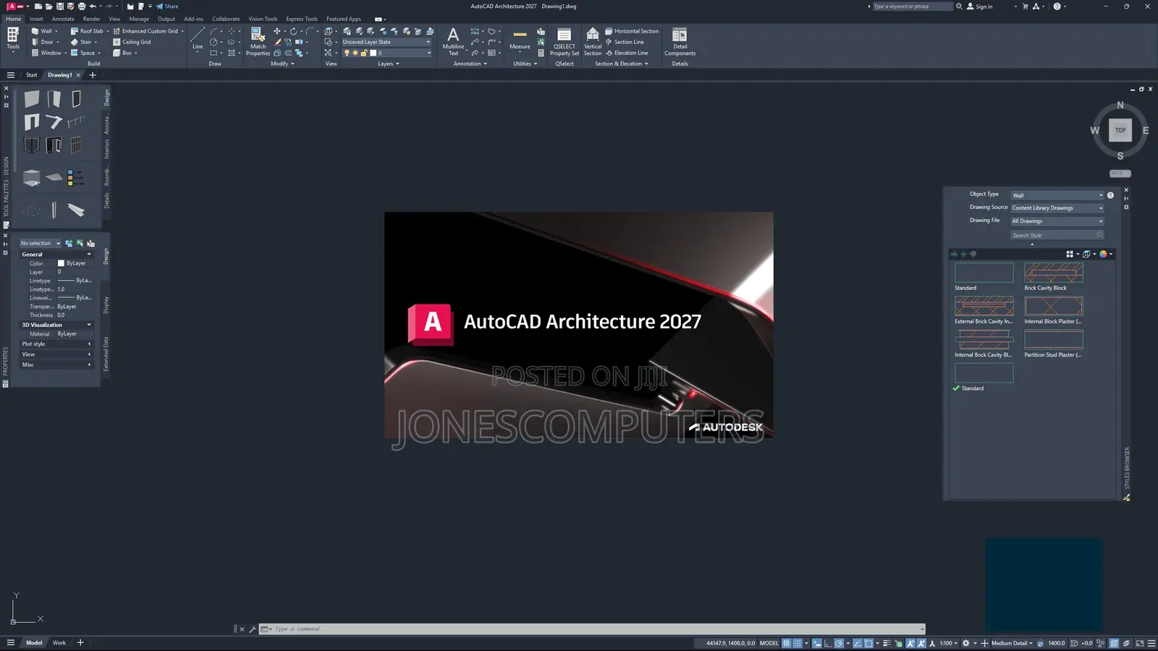
Task: Toggle polar tracking in status bar
Action: tap(839, 643)
